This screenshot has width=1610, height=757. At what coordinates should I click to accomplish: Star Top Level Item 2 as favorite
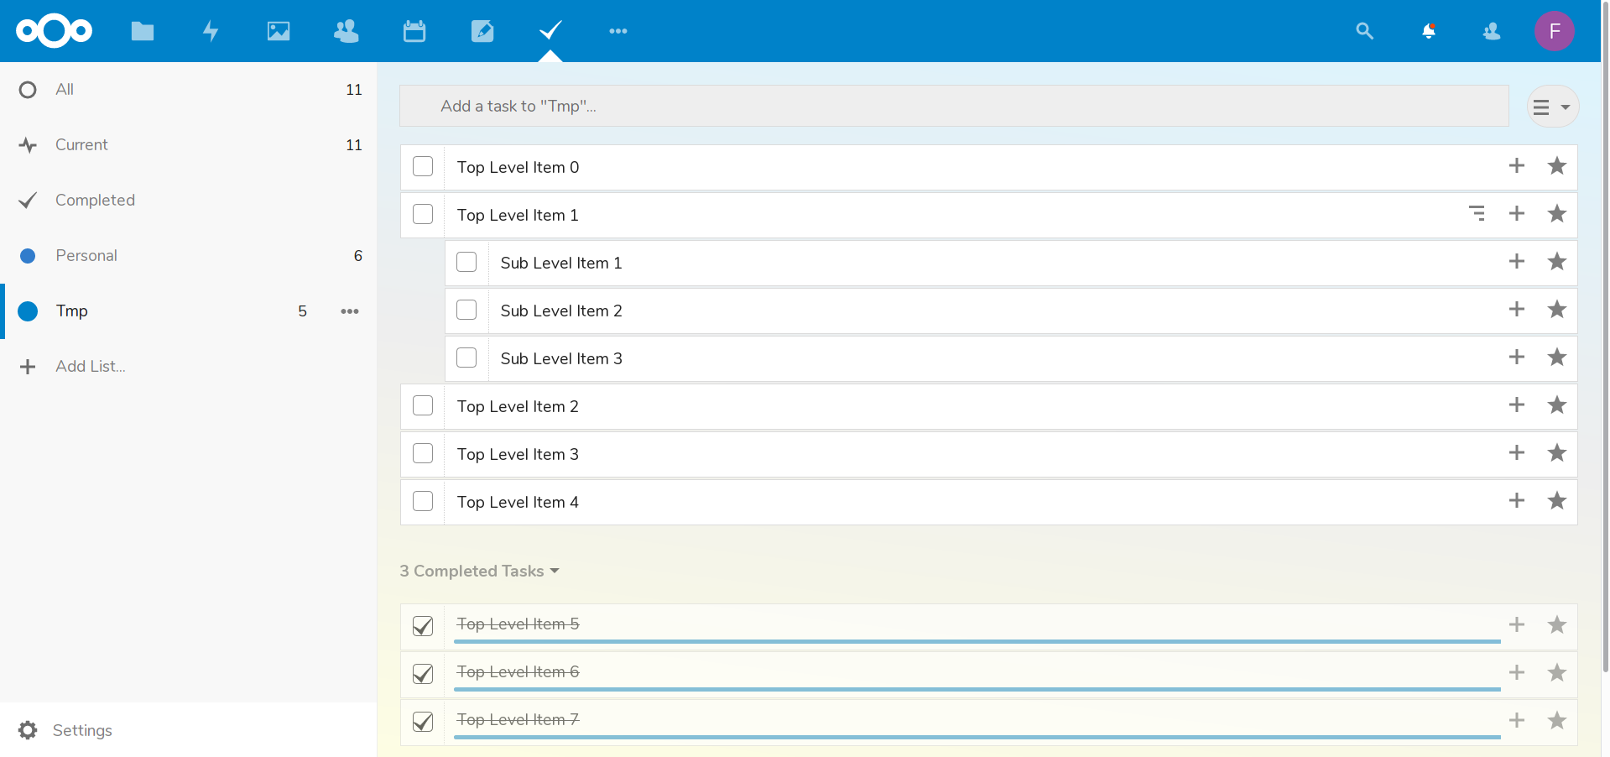(1556, 405)
